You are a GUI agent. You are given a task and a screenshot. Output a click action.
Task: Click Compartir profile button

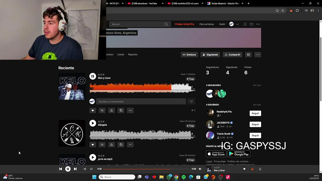click(x=232, y=55)
